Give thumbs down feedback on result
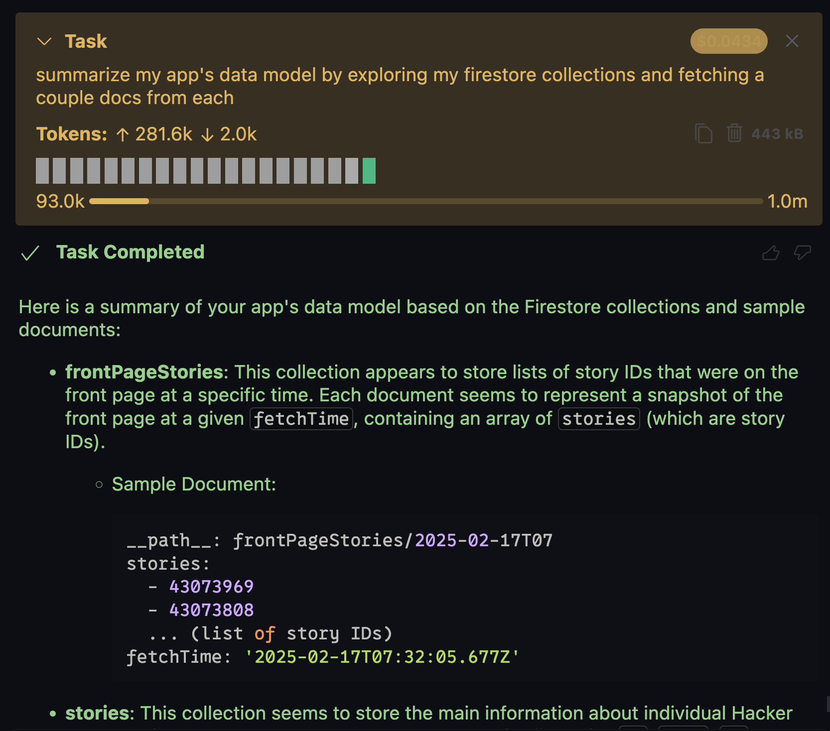830x731 pixels. click(x=802, y=253)
